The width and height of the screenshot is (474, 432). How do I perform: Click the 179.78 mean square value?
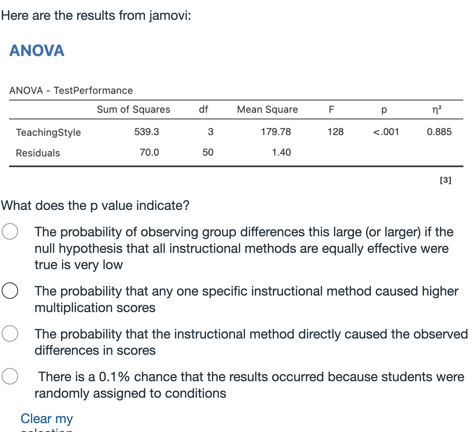point(276,132)
